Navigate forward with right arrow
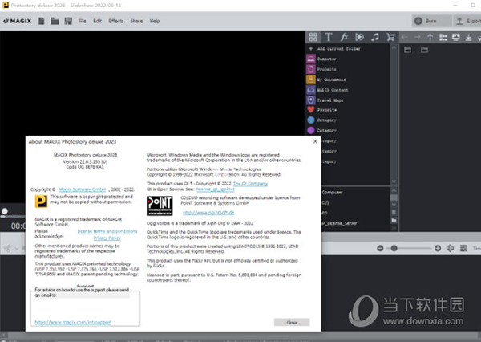This screenshot has width=481, height=342. (x=417, y=37)
